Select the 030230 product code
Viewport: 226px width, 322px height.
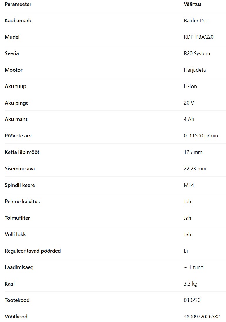(x=192, y=300)
